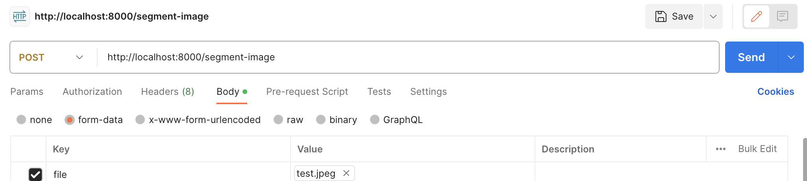
Task: Open the Pre-request Script tab
Action: click(x=307, y=92)
